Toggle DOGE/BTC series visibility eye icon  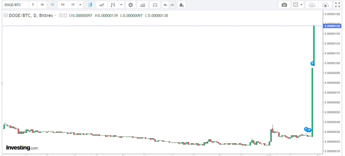(x=61, y=16)
